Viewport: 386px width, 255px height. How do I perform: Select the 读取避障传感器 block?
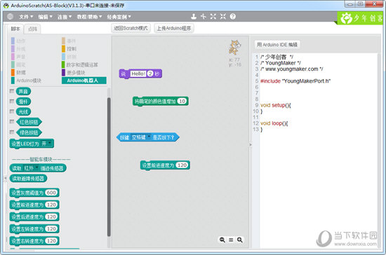click(x=28, y=179)
